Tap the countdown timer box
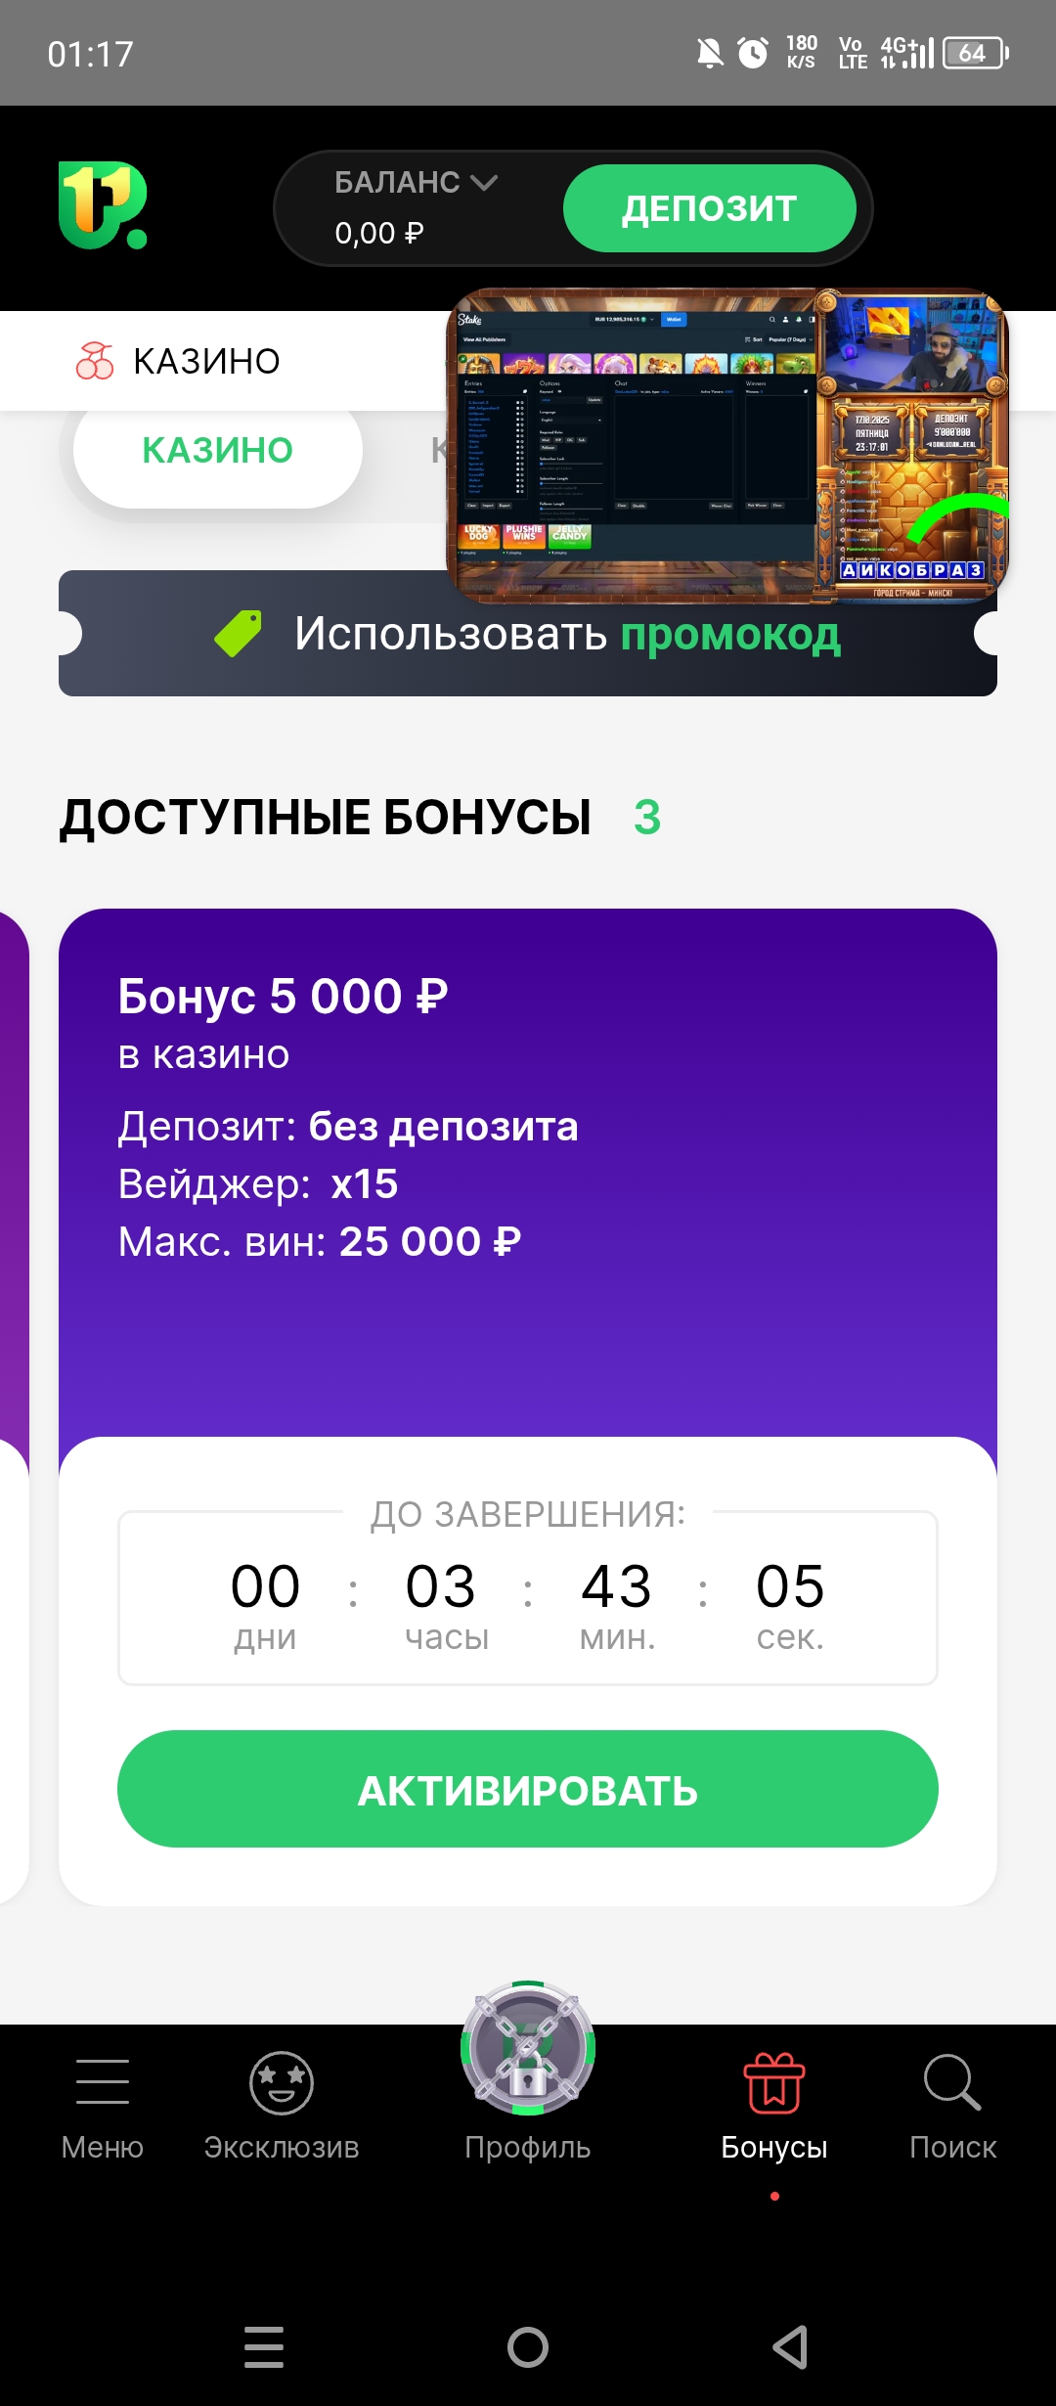This screenshot has height=2406, width=1056. tap(528, 1598)
